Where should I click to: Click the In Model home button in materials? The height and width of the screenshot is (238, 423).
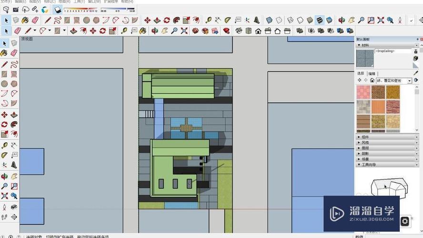pos(372,81)
